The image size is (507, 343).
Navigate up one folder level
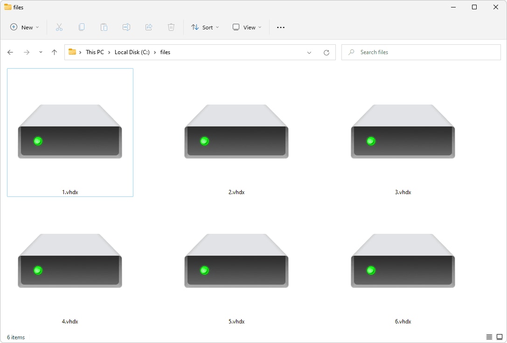[54, 52]
